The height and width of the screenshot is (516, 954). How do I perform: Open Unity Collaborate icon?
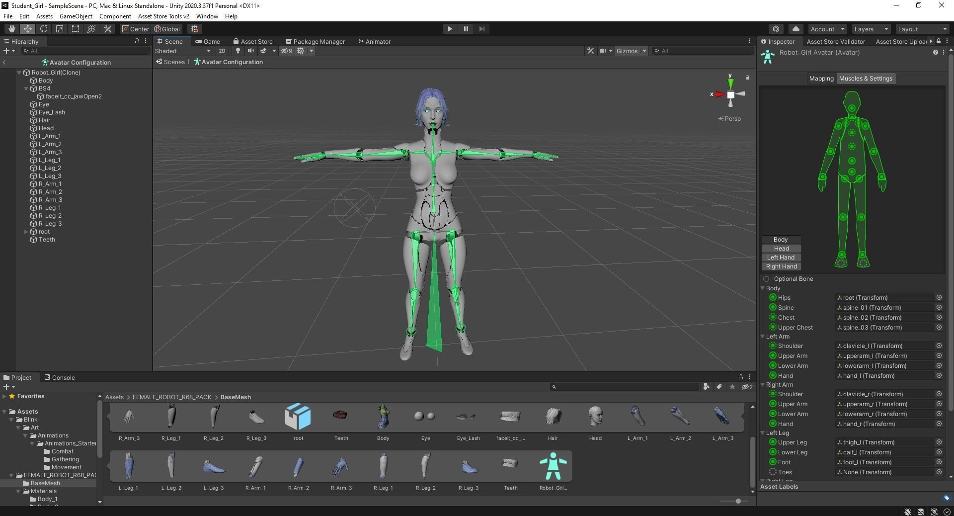tap(776, 29)
